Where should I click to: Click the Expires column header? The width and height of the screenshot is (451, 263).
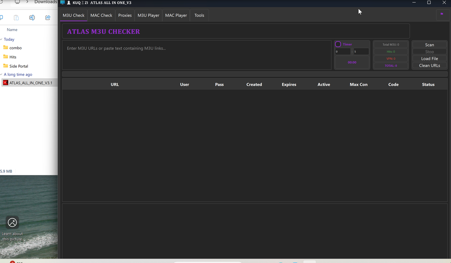tap(289, 84)
